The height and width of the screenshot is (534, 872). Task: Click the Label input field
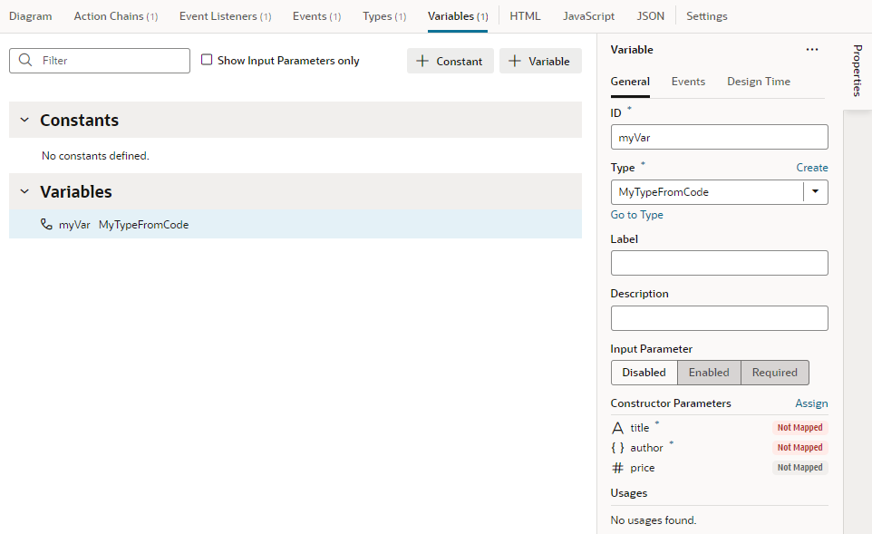pyautogui.click(x=719, y=263)
